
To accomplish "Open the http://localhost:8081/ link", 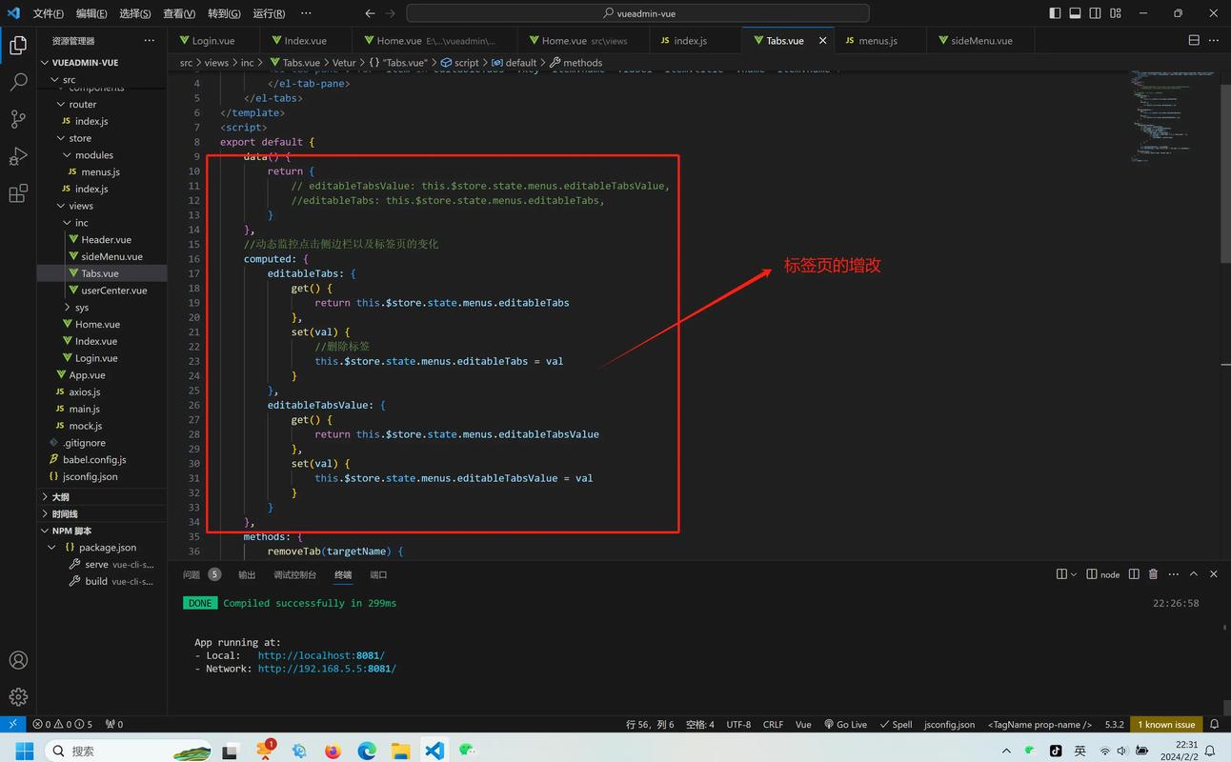I will pyautogui.click(x=321, y=655).
